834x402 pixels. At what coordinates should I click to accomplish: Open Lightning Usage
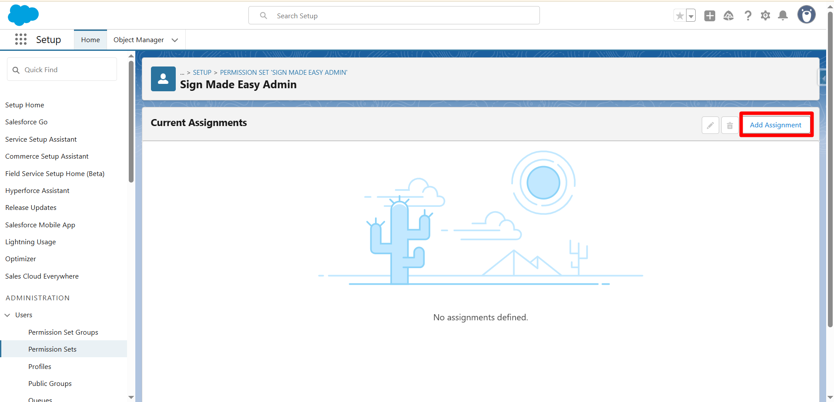[x=30, y=242]
